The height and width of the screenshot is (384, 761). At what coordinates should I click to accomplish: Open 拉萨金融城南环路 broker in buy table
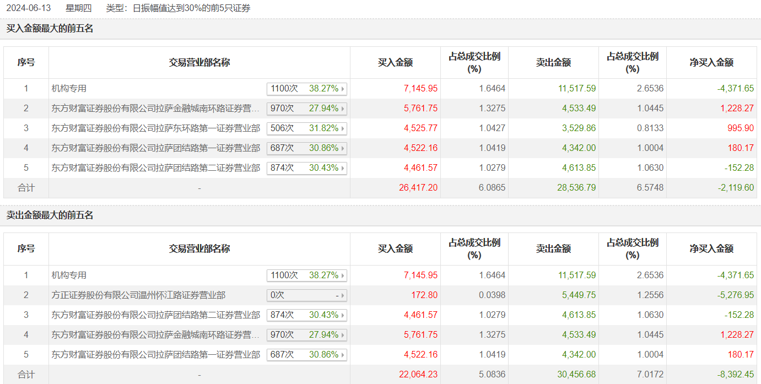pos(156,109)
